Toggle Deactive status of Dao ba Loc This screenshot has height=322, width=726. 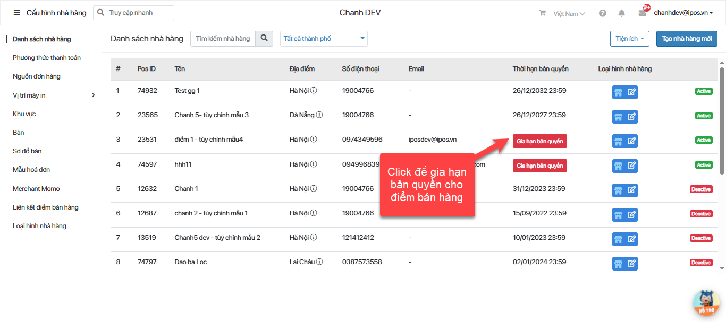tap(700, 263)
